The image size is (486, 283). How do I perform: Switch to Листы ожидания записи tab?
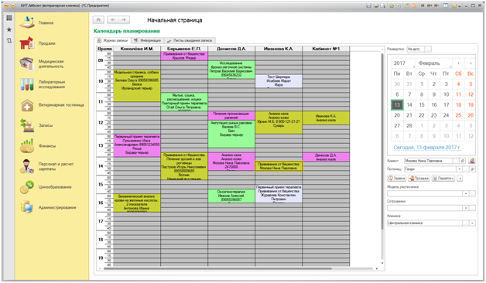pyautogui.click(x=190, y=40)
